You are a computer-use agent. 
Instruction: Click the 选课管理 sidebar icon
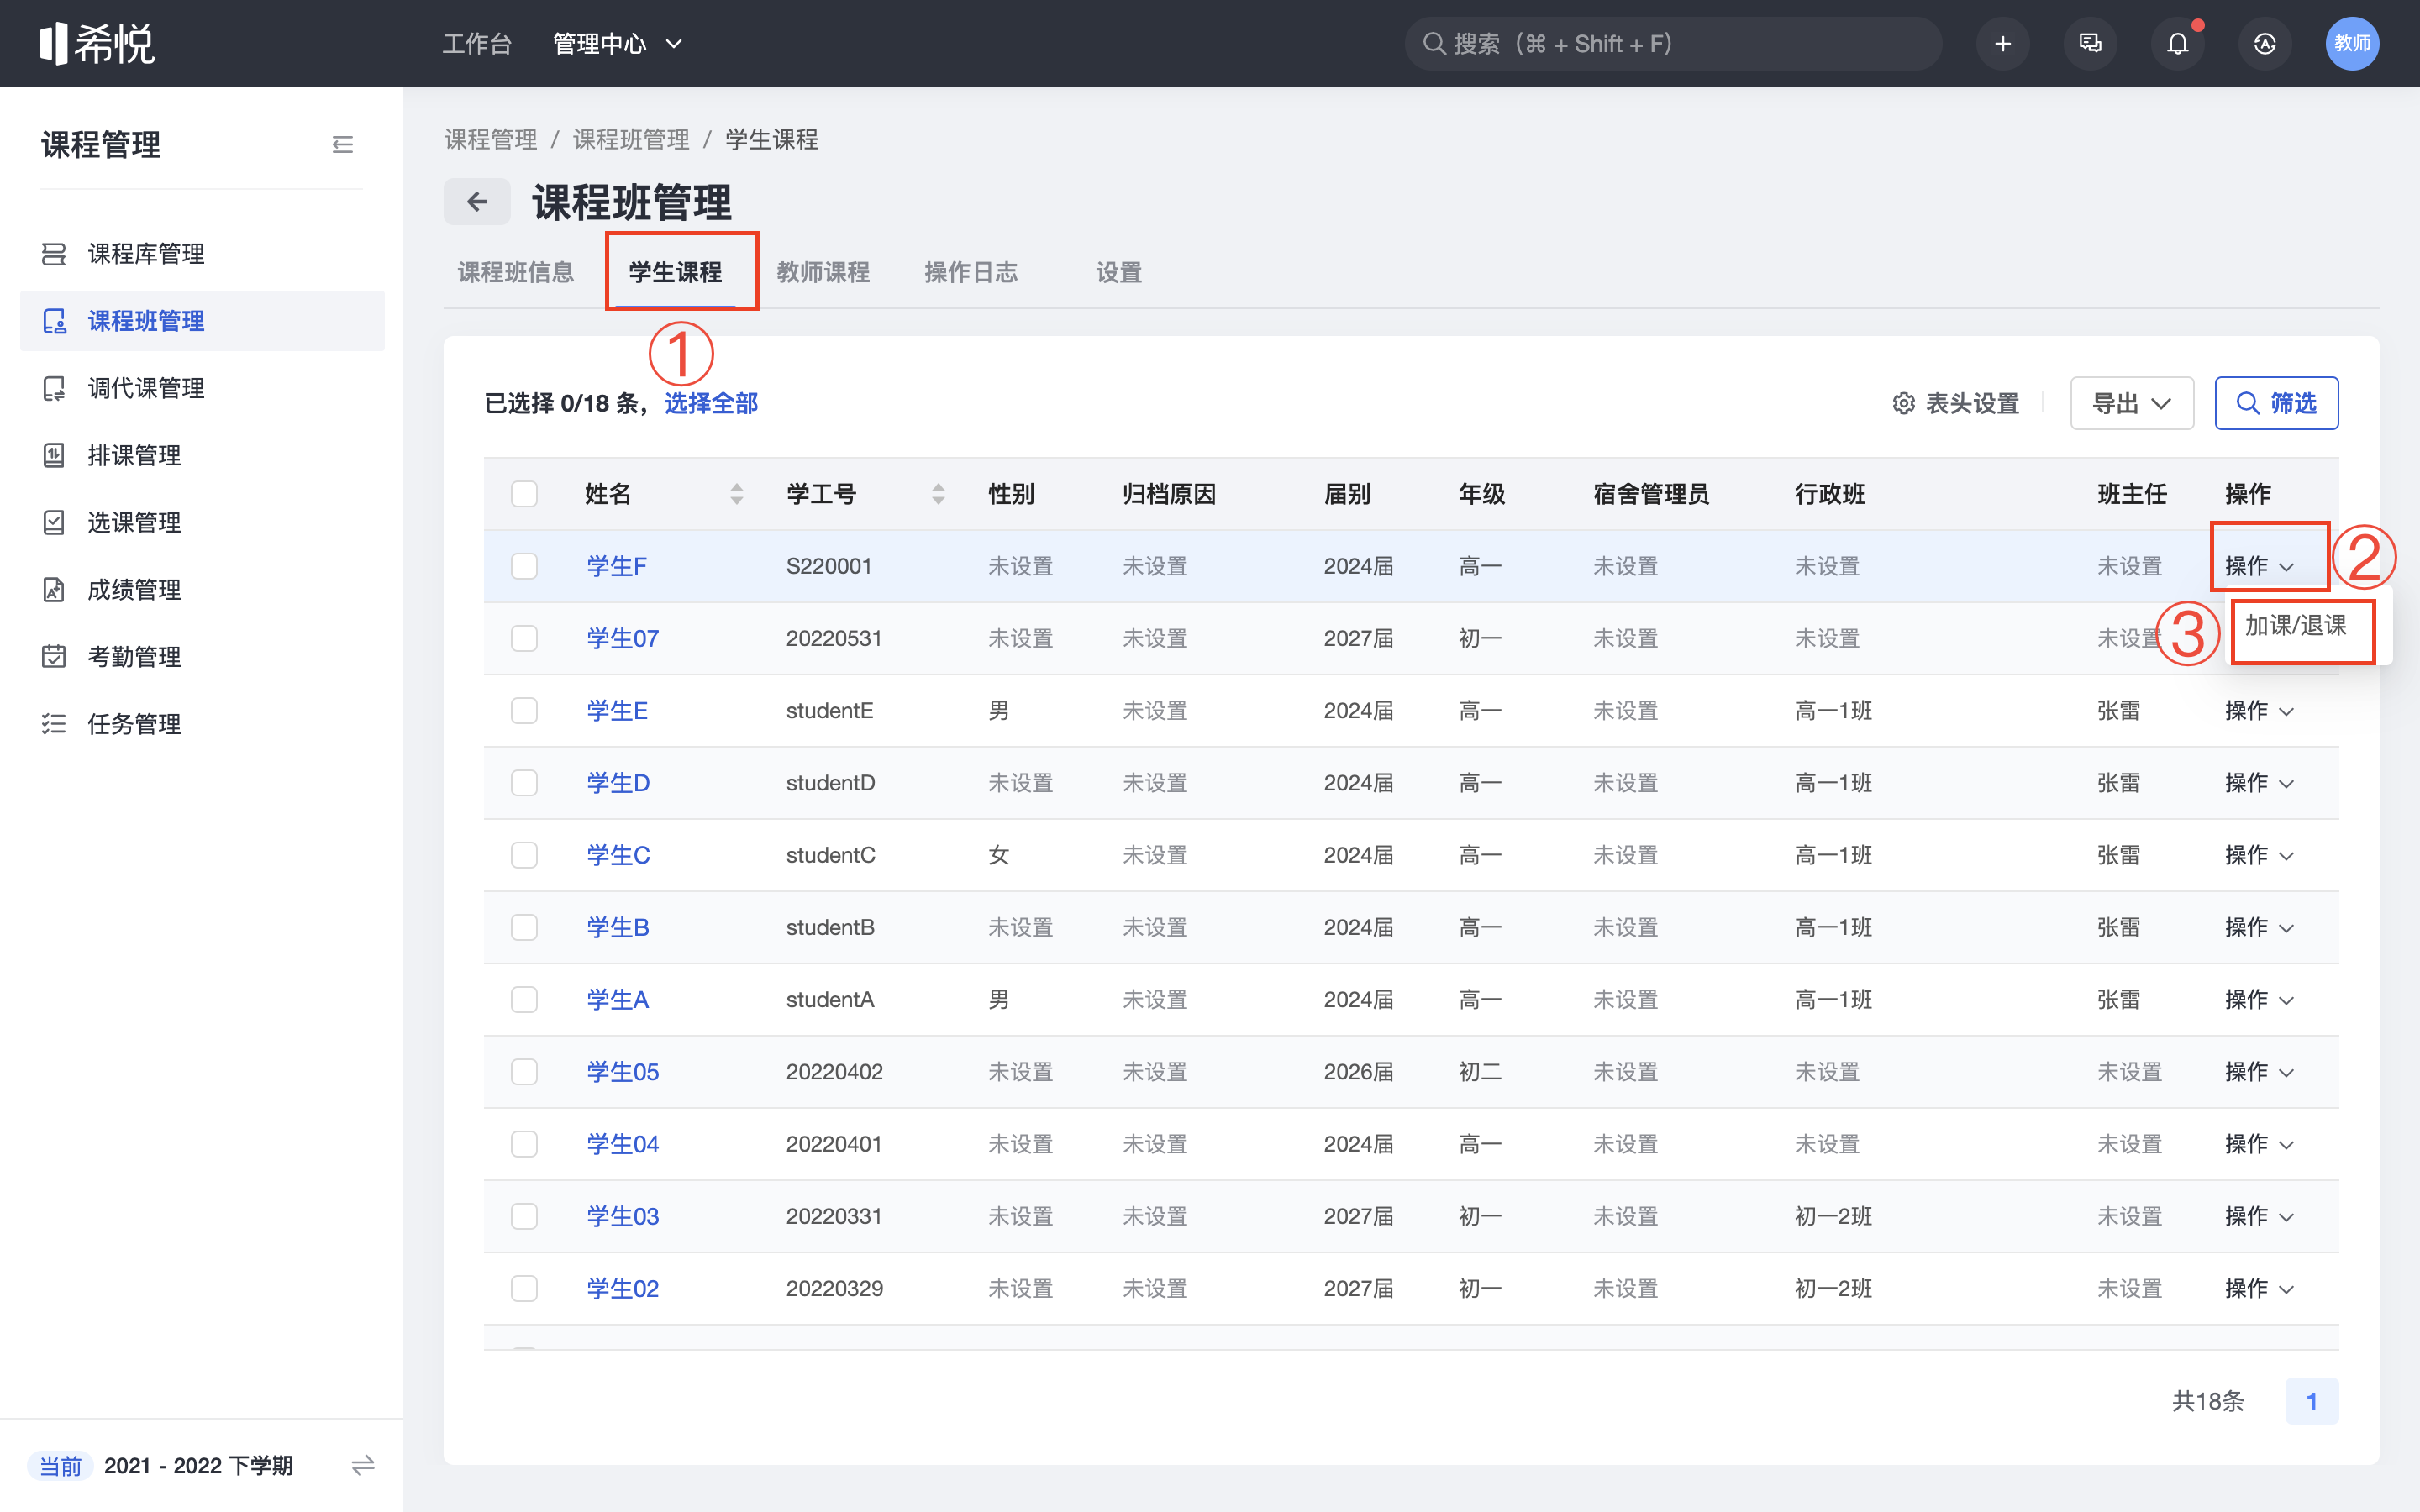(54, 522)
